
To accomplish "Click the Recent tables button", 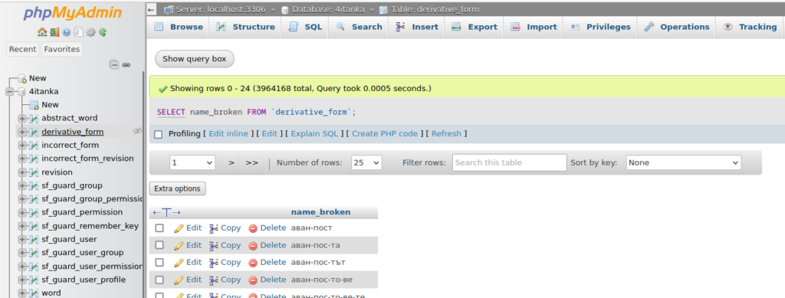I will click(x=22, y=49).
